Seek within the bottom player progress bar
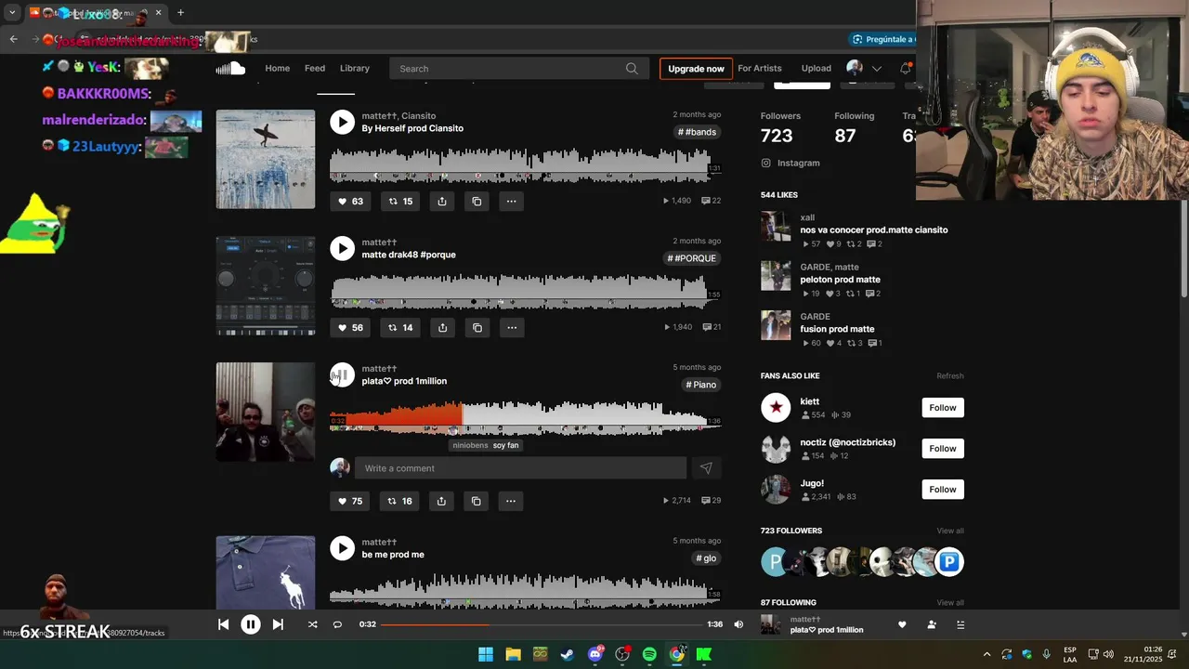Image resolution: width=1189 pixels, height=669 pixels. [542, 624]
